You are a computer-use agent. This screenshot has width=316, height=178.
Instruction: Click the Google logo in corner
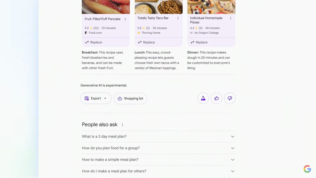point(307,169)
